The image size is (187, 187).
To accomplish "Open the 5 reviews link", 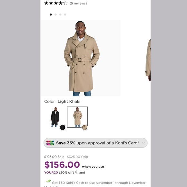I will pos(78,3).
